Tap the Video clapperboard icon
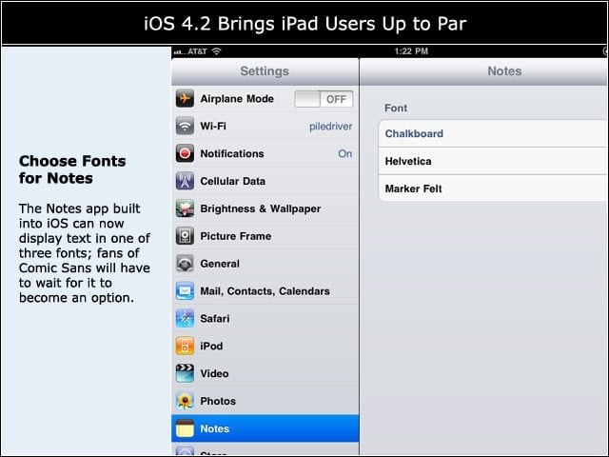 pyautogui.click(x=185, y=373)
